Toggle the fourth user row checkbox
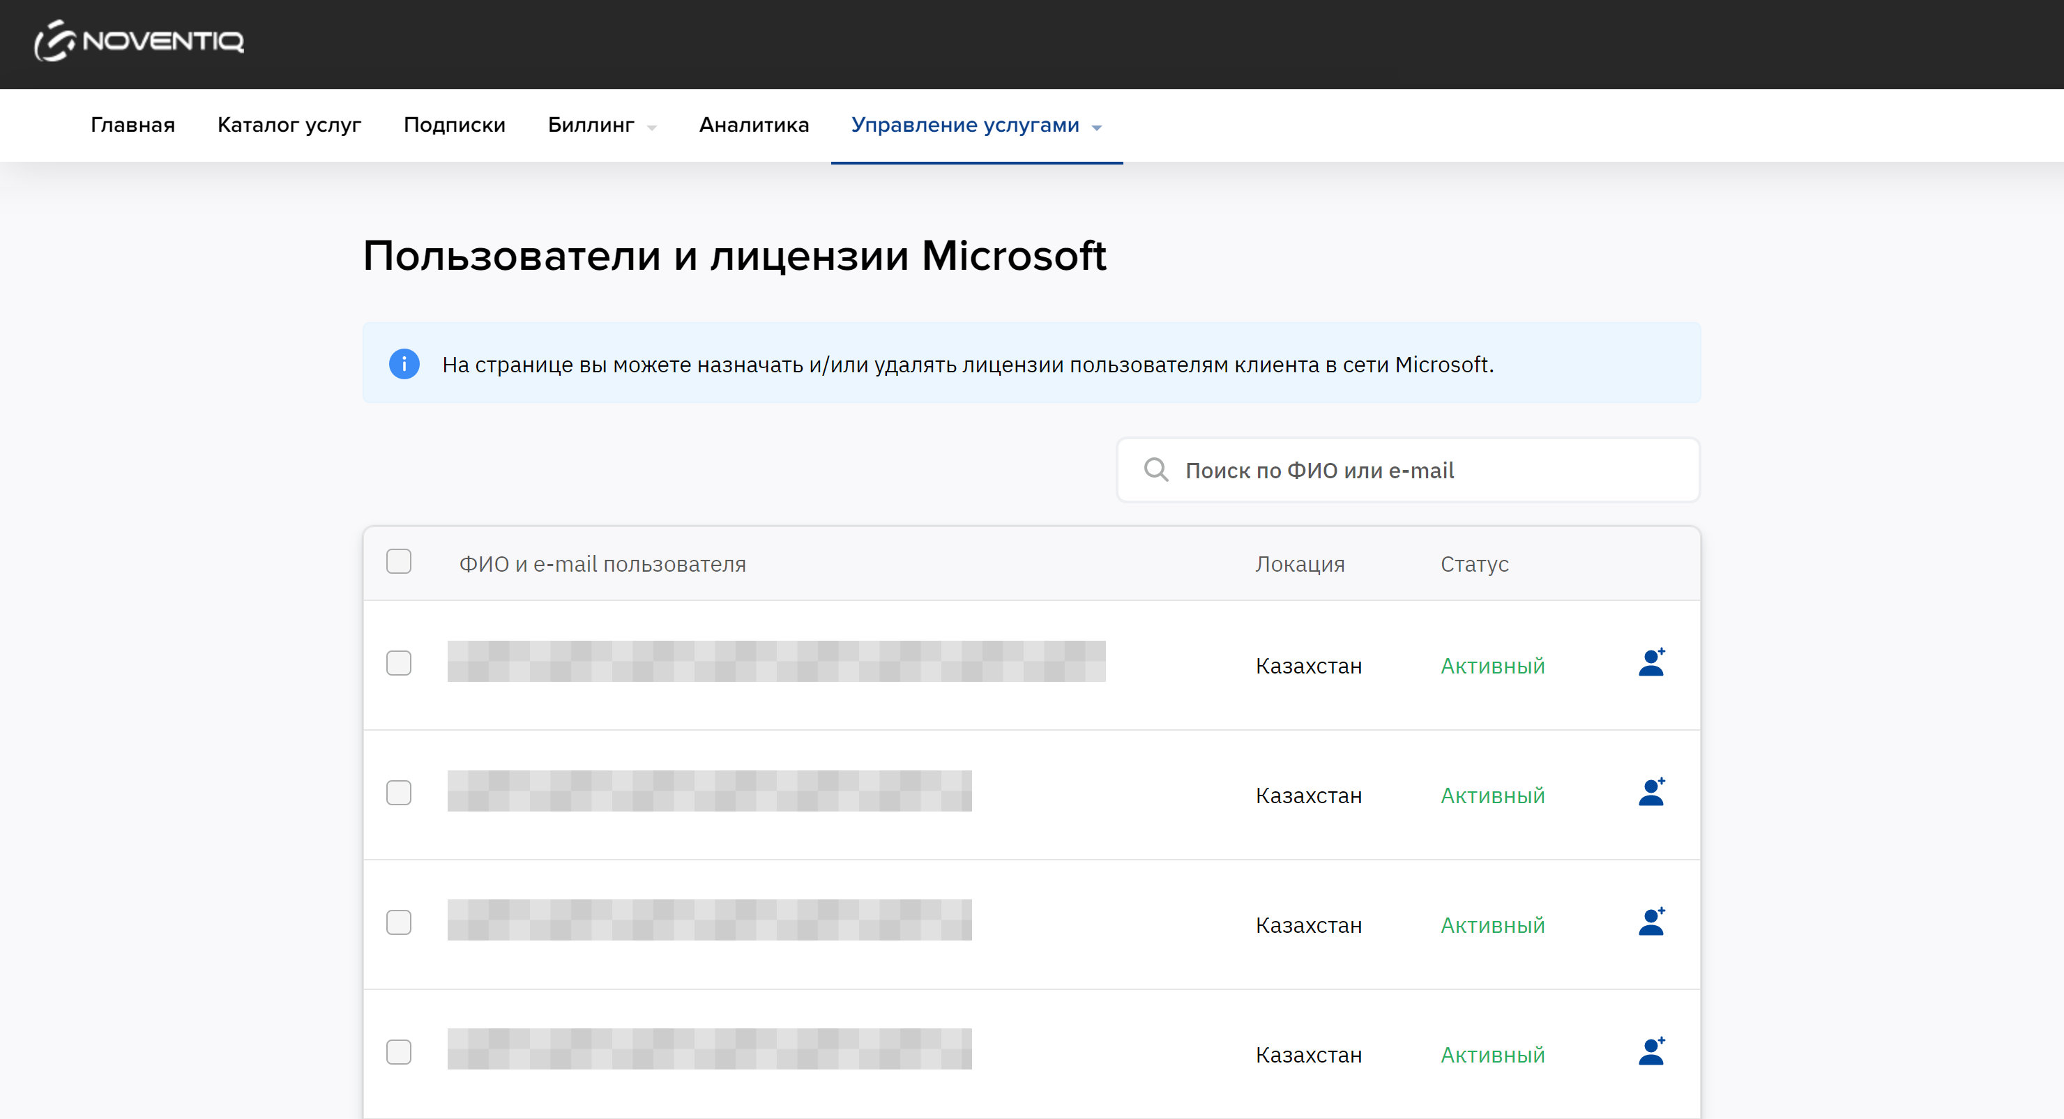Viewport: 2064px width, 1119px height. click(398, 1053)
